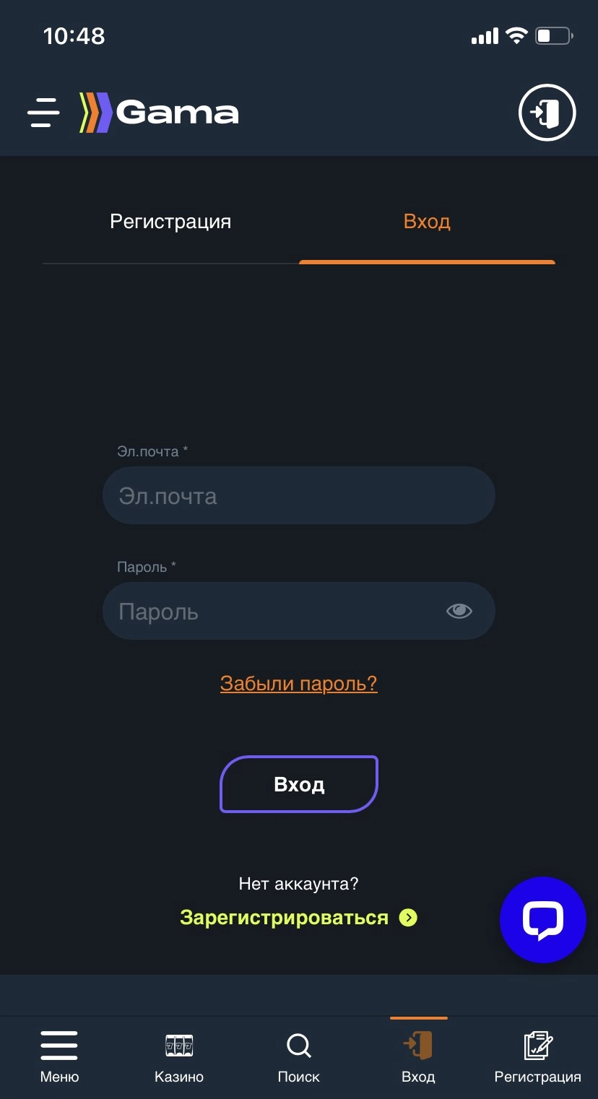Select the Вход tab
The width and height of the screenshot is (598, 1099).
426,222
